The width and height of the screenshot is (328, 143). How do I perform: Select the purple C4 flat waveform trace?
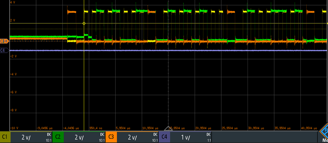168,51
